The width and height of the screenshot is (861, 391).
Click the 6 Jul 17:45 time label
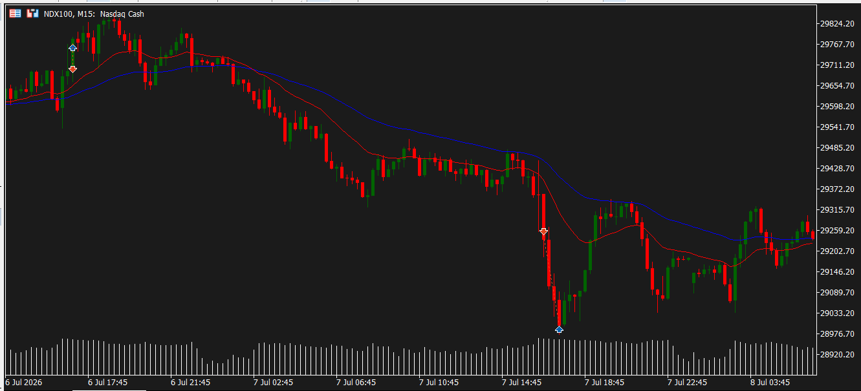[108, 383]
